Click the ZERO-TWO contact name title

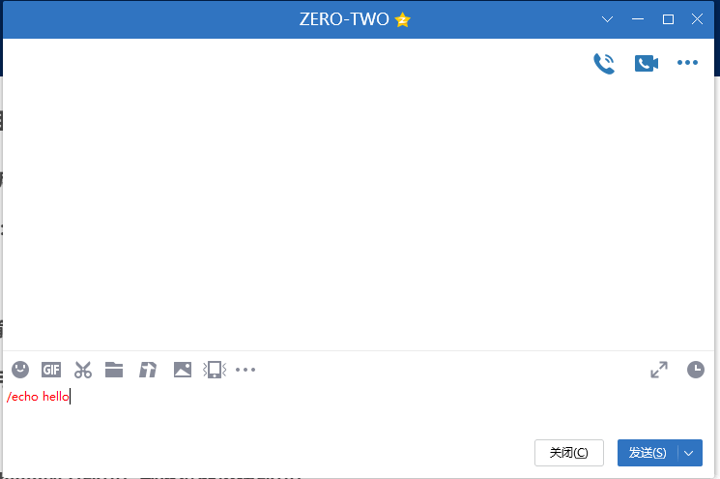344,19
